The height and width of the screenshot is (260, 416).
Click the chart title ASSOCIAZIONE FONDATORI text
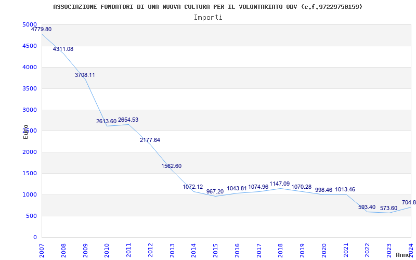pos(207,7)
